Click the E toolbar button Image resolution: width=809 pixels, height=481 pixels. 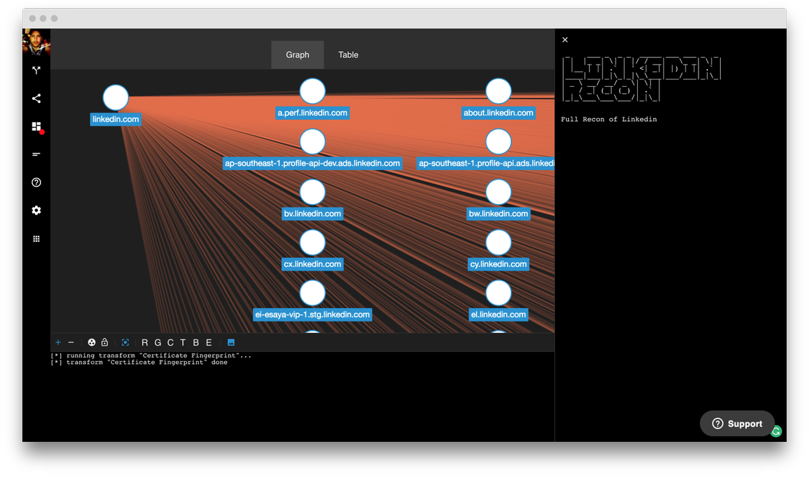click(209, 342)
